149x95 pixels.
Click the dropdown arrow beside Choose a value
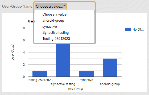click(64, 6)
